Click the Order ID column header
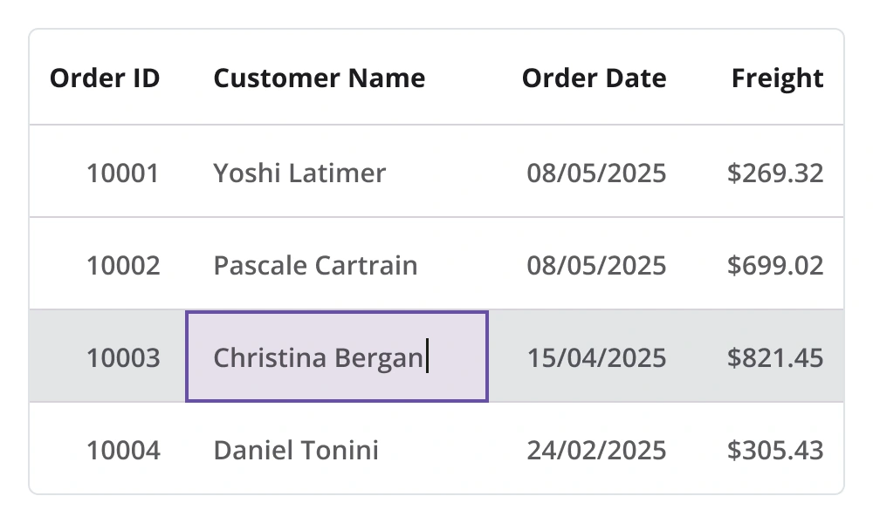 click(105, 78)
